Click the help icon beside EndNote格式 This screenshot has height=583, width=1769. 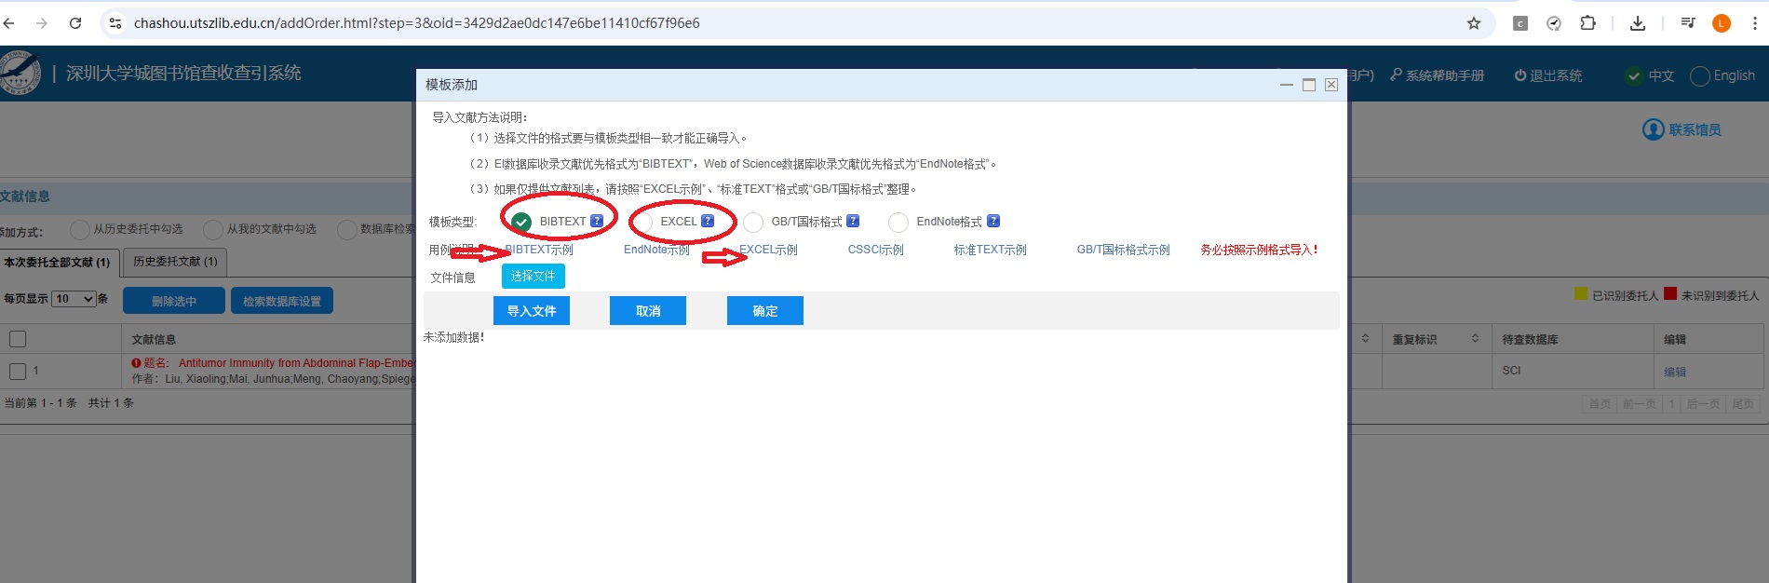pyautogui.click(x=993, y=221)
